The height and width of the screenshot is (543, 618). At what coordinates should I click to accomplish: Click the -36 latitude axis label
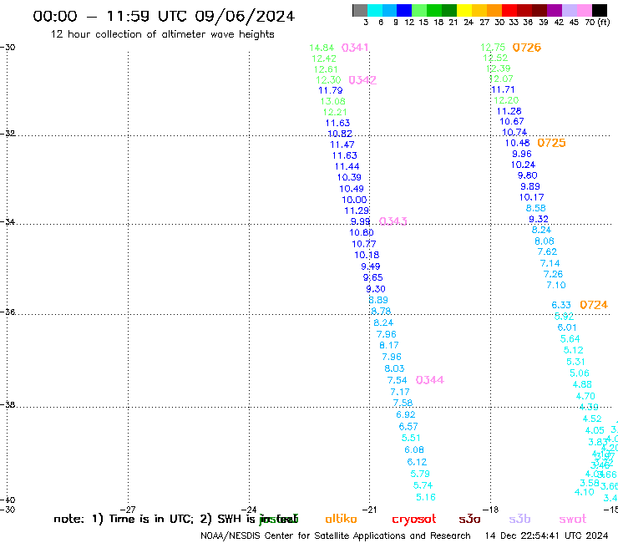tap(8, 312)
